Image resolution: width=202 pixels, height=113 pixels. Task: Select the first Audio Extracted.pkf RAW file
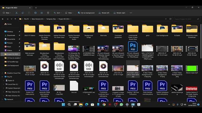point(59,70)
